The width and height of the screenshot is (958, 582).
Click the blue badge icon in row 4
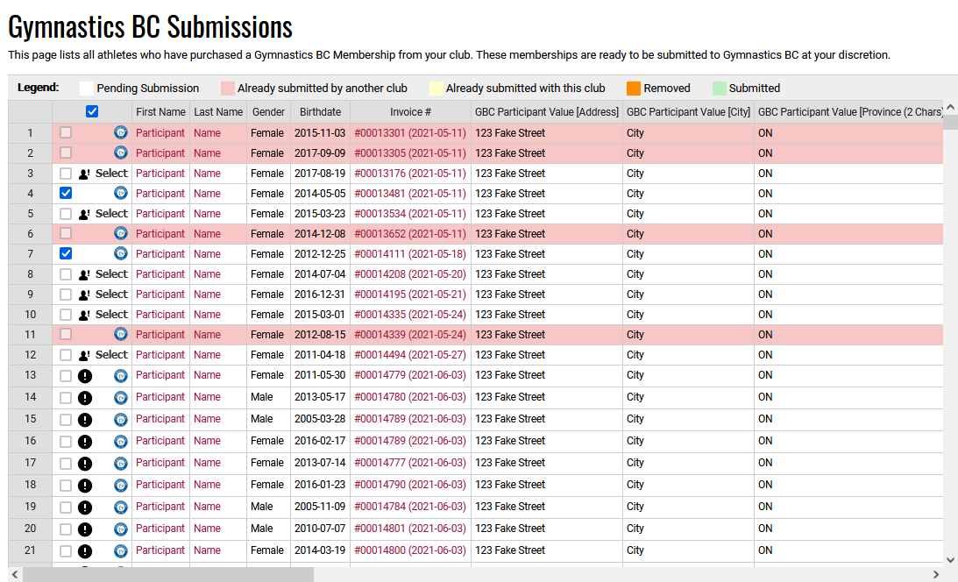pos(121,194)
